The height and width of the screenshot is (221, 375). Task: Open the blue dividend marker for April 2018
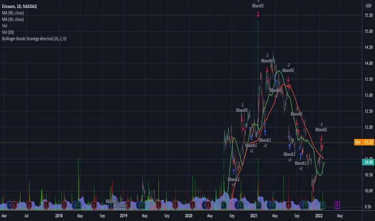[x=74, y=205]
